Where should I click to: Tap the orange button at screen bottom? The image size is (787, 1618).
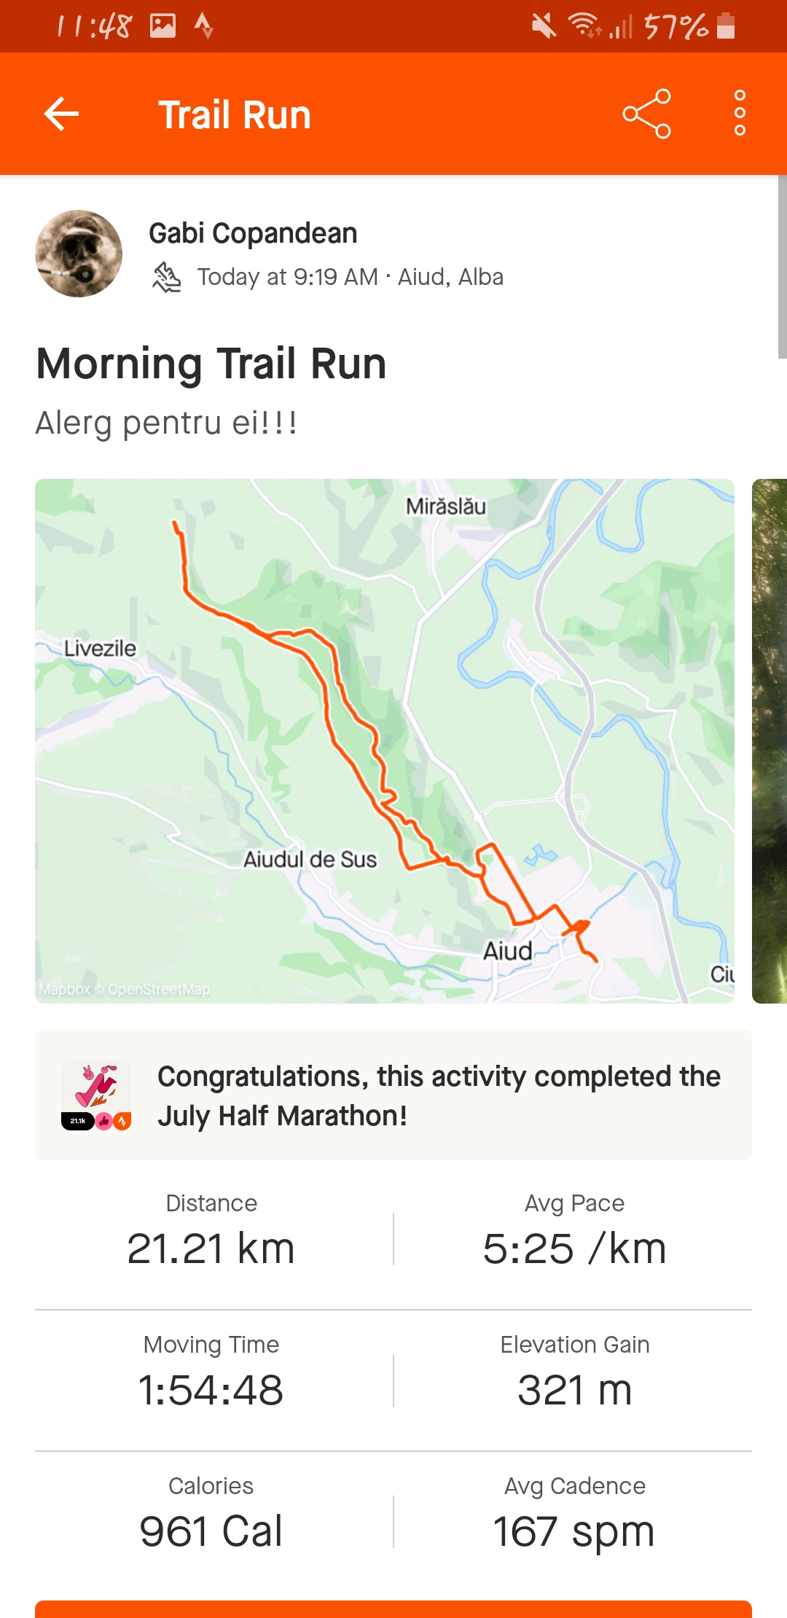coord(393,1609)
